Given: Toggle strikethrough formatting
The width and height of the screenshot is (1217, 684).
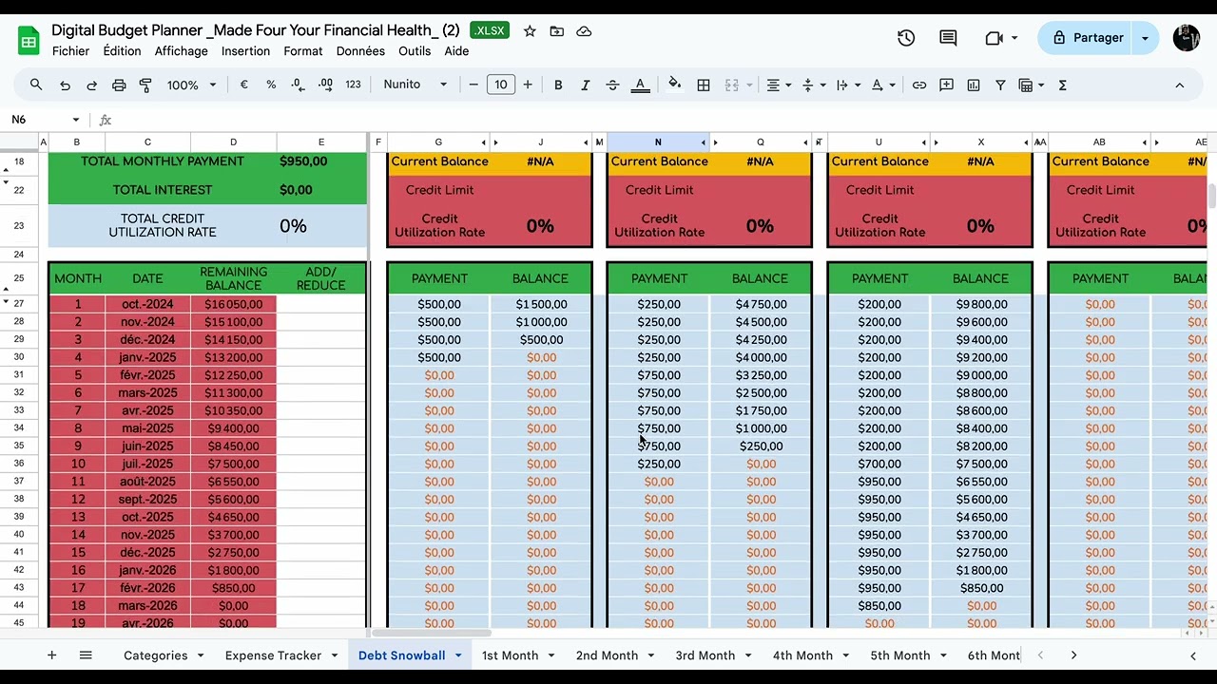Looking at the screenshot, I should (x=612, y=85).
